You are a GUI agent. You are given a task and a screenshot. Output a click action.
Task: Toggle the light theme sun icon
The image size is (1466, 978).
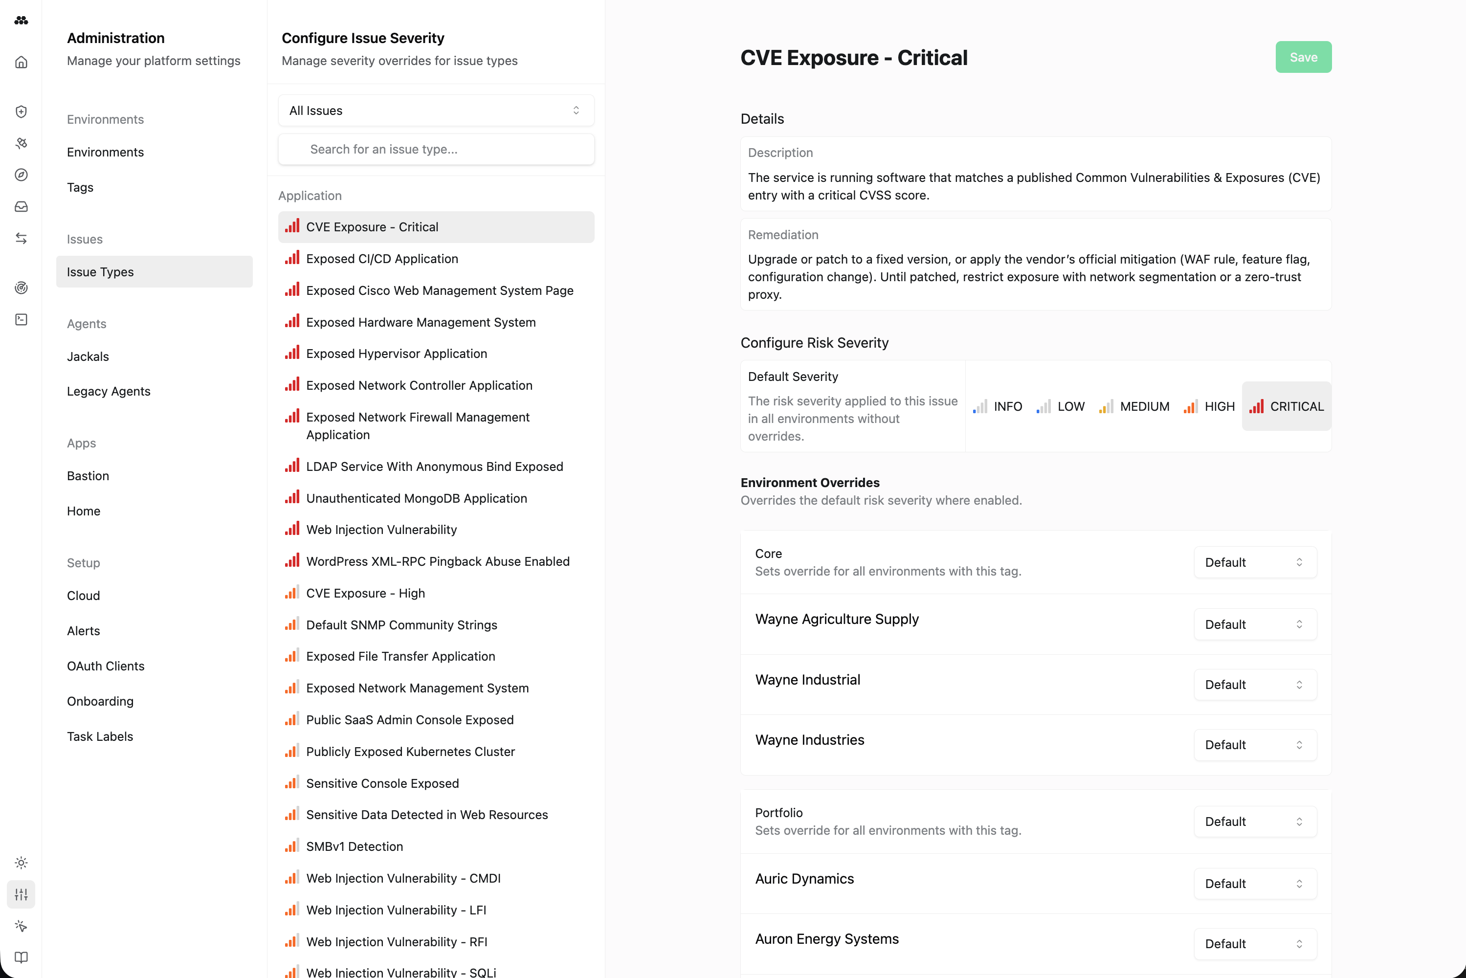tap(21, 863)
